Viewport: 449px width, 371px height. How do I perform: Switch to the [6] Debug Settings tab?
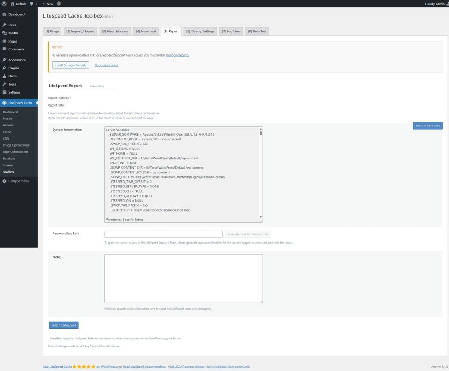pos(200,31)
